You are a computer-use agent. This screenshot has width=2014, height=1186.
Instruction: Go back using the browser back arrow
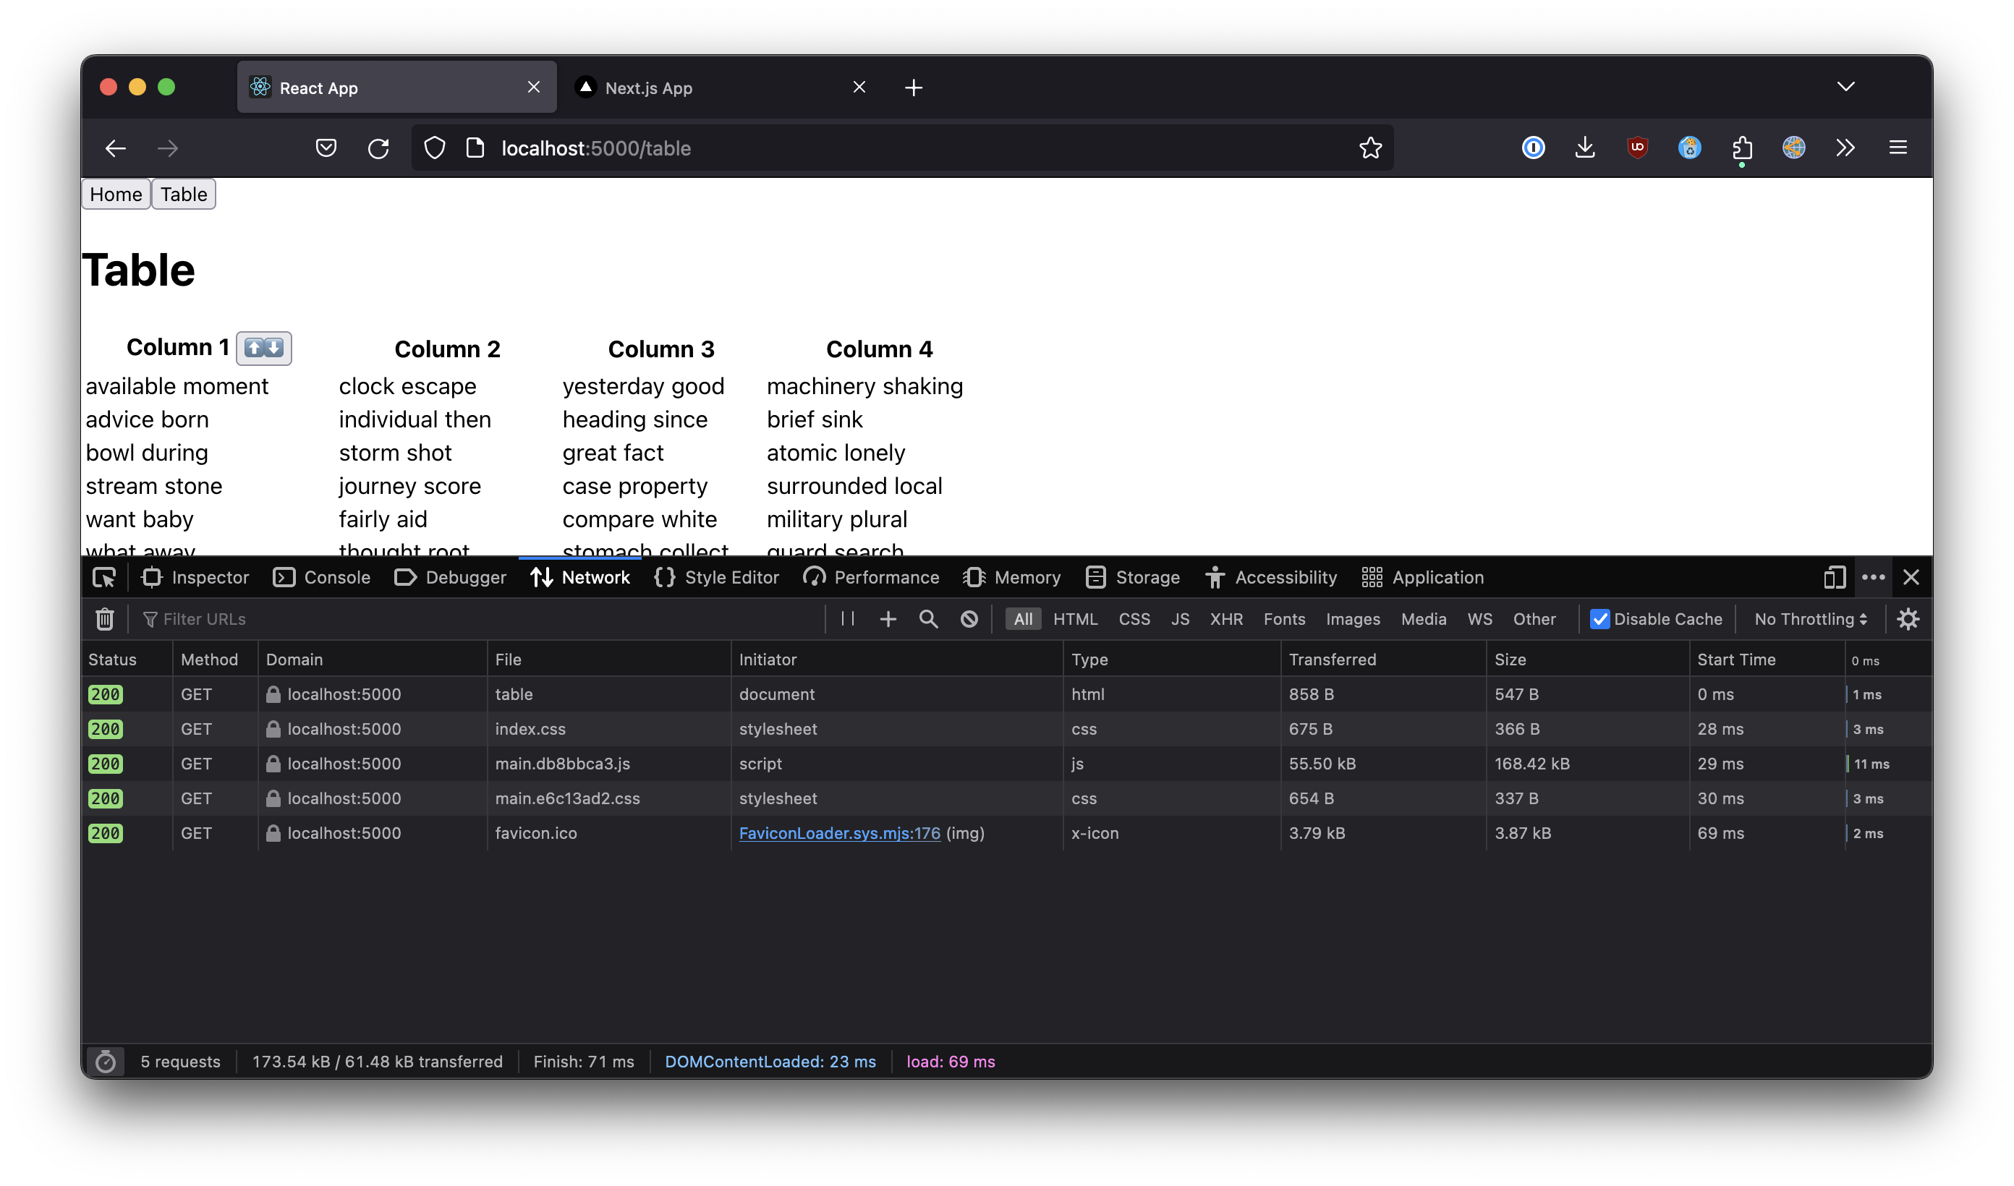tap(115, 148)
